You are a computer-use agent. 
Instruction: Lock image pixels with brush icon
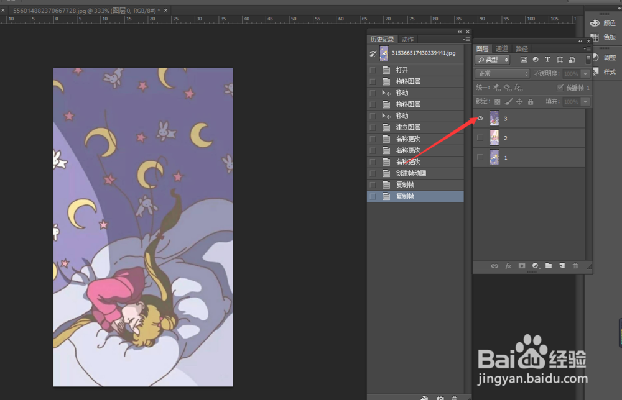(509, 102)
